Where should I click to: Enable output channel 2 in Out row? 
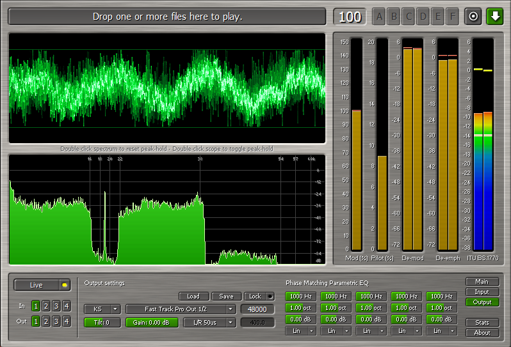pyautogui.click(x=46, y=321)
